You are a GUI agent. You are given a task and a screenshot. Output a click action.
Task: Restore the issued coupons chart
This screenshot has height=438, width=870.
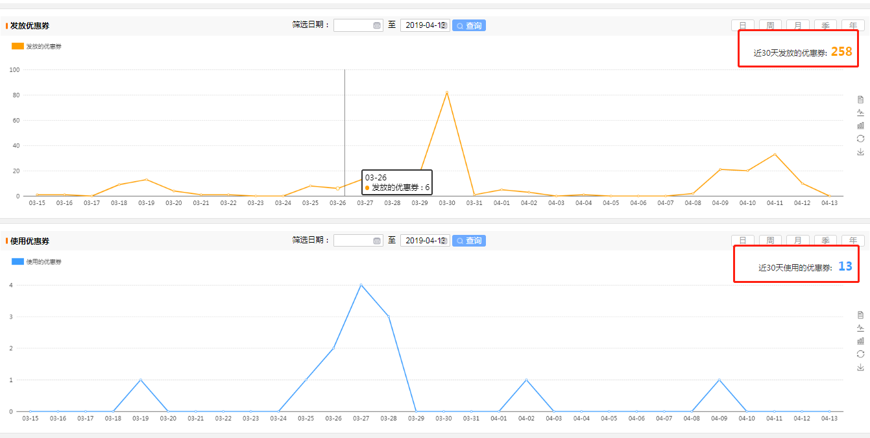pos(860,138)
